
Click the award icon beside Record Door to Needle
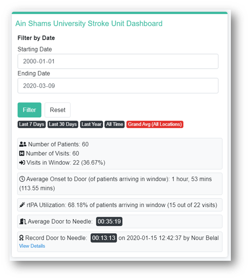click(21, 238)
